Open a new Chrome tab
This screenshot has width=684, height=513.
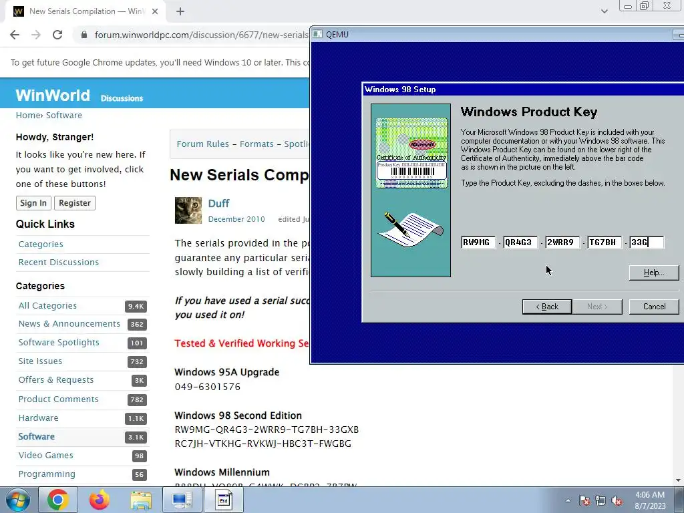(180, 12)
